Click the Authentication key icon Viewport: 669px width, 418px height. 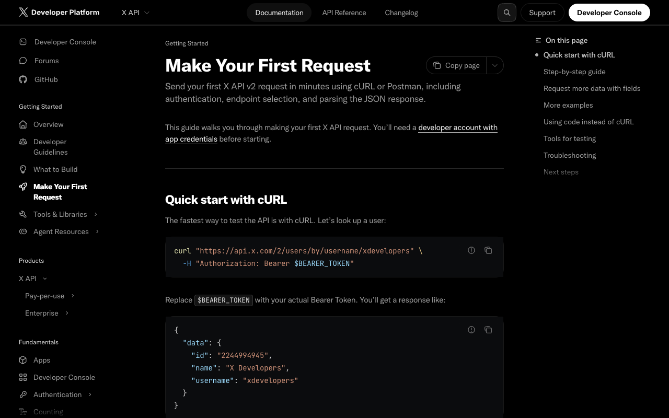pyautogui.click(x=23, y=394)
